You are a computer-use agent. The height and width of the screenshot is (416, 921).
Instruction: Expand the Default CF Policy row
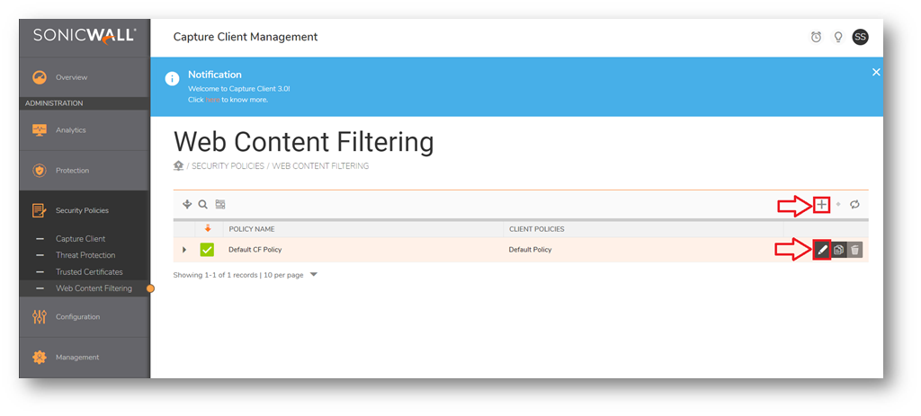tap(184, 250)
